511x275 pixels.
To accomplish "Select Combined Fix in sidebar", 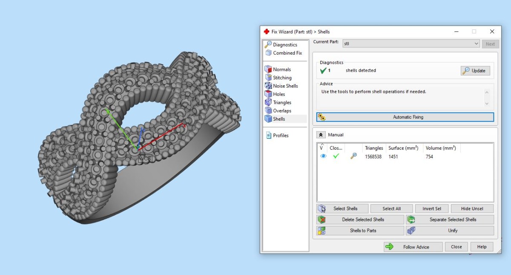I will tap(284, 53).
